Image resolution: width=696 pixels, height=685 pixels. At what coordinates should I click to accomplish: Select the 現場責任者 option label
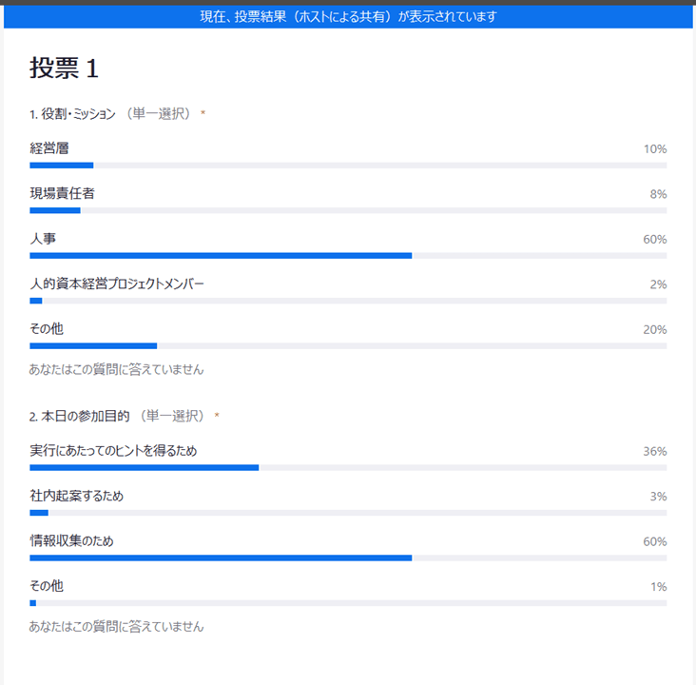[62, 193]
